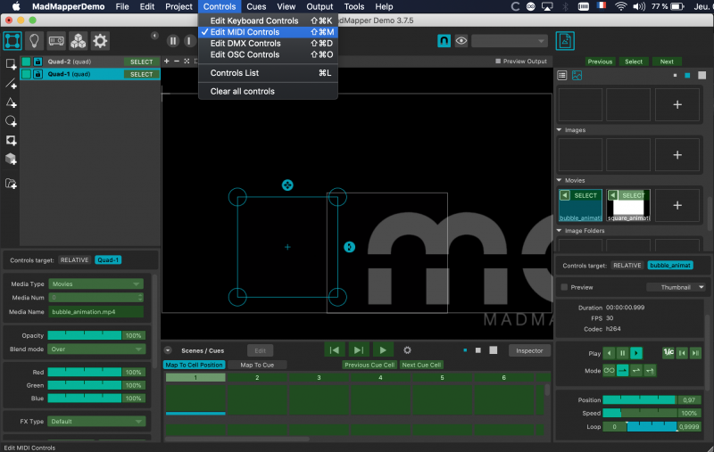
Task: Toggle RELATIVE beside Quad-1 controls target
Action: (75, 260)
